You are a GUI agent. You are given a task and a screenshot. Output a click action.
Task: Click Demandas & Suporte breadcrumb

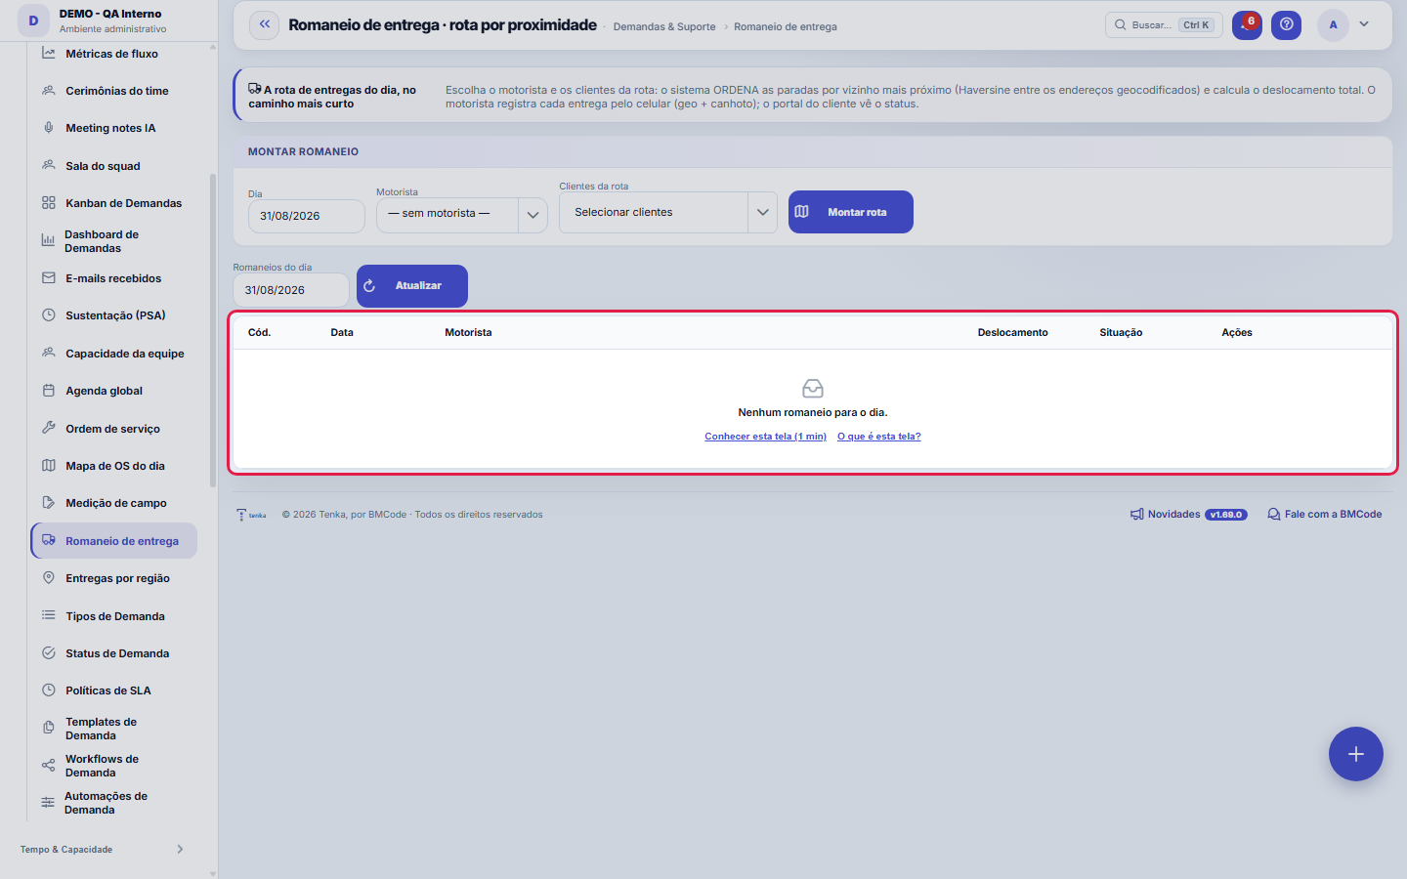(x=664, y=27)
